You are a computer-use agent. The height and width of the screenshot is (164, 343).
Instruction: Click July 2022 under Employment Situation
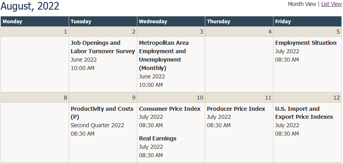pos(287,51)
